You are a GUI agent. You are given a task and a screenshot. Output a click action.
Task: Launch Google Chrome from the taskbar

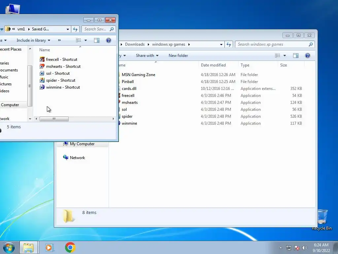(x=70, y=247)
